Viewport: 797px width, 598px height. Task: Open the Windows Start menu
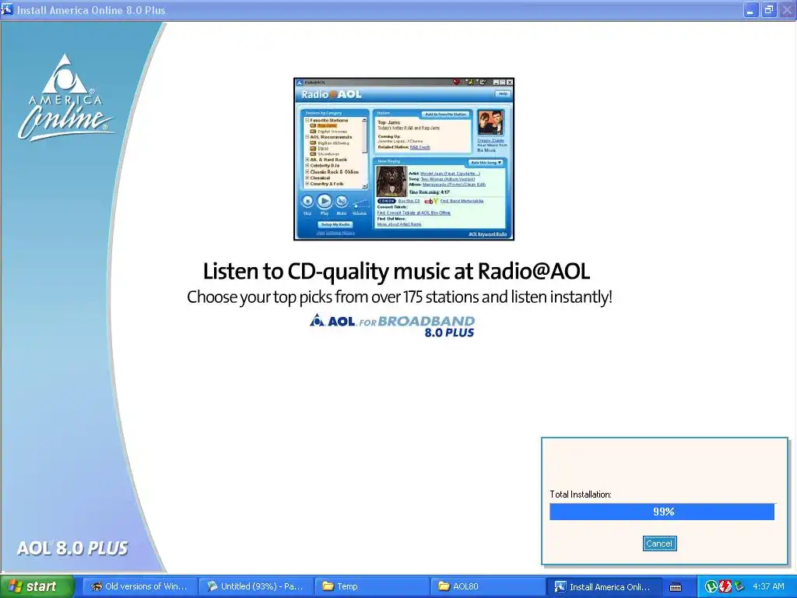pos(37,586)
